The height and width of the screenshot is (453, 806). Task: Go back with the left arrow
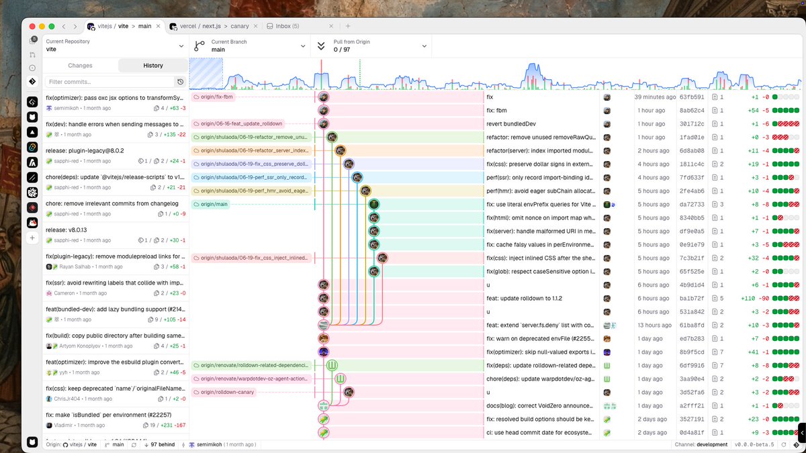[x=64, y=26]
